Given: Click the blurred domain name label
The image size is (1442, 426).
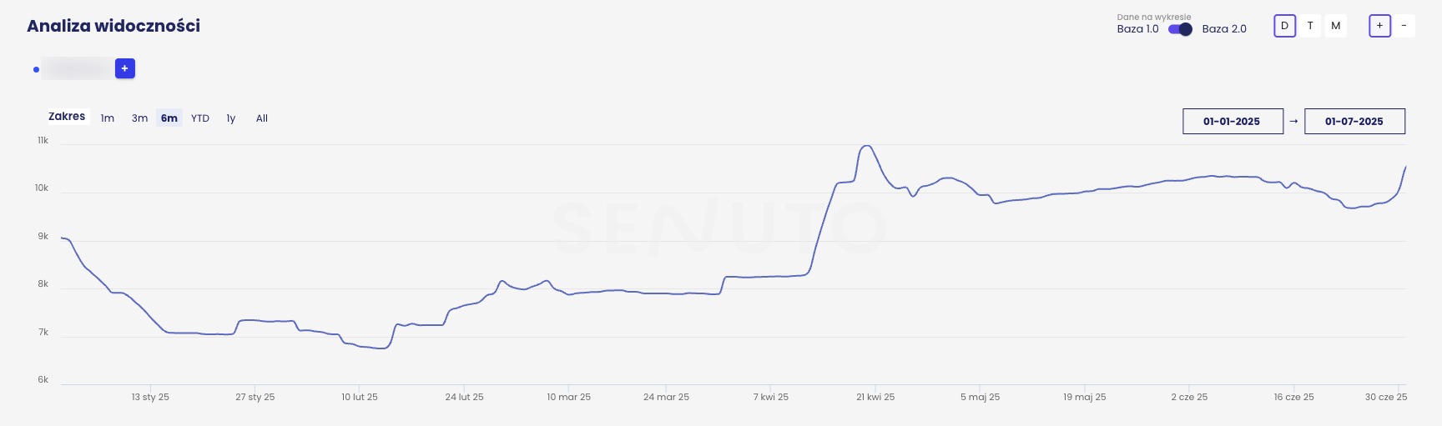Looking at the screenshot, I should pos(78,68).
